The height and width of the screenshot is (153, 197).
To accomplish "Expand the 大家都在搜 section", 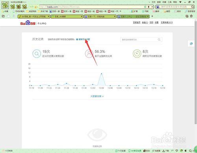I will (97, 96).
